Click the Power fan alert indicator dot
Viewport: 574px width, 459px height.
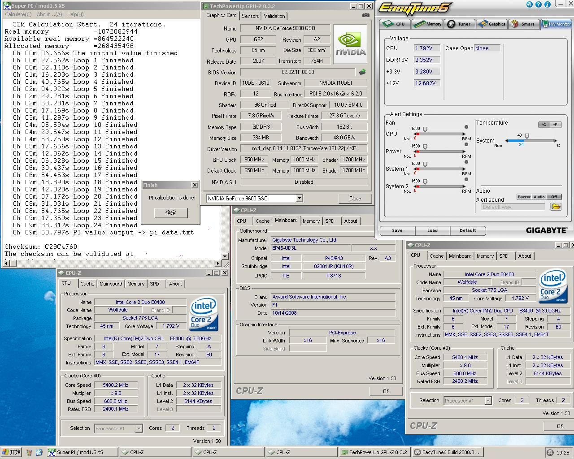(x=466, y=144)
